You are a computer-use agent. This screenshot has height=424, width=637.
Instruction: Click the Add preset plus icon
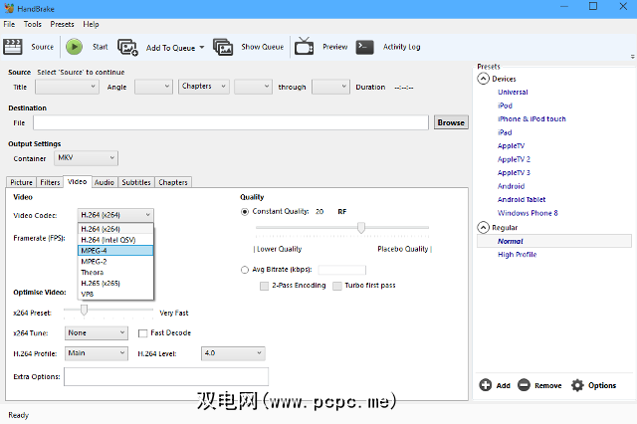[x=485, y=385]
